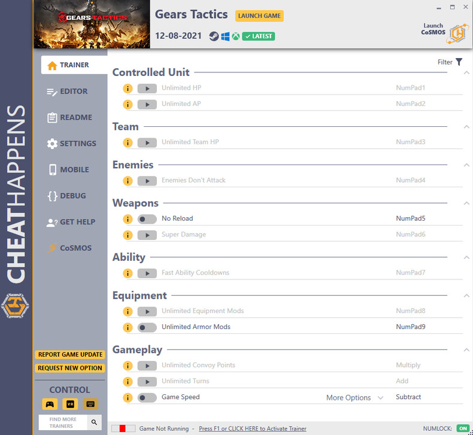The height and width of the screenshot is (435, 473).
Task: Open the TRAINER tab
Action: click(74, 65)
